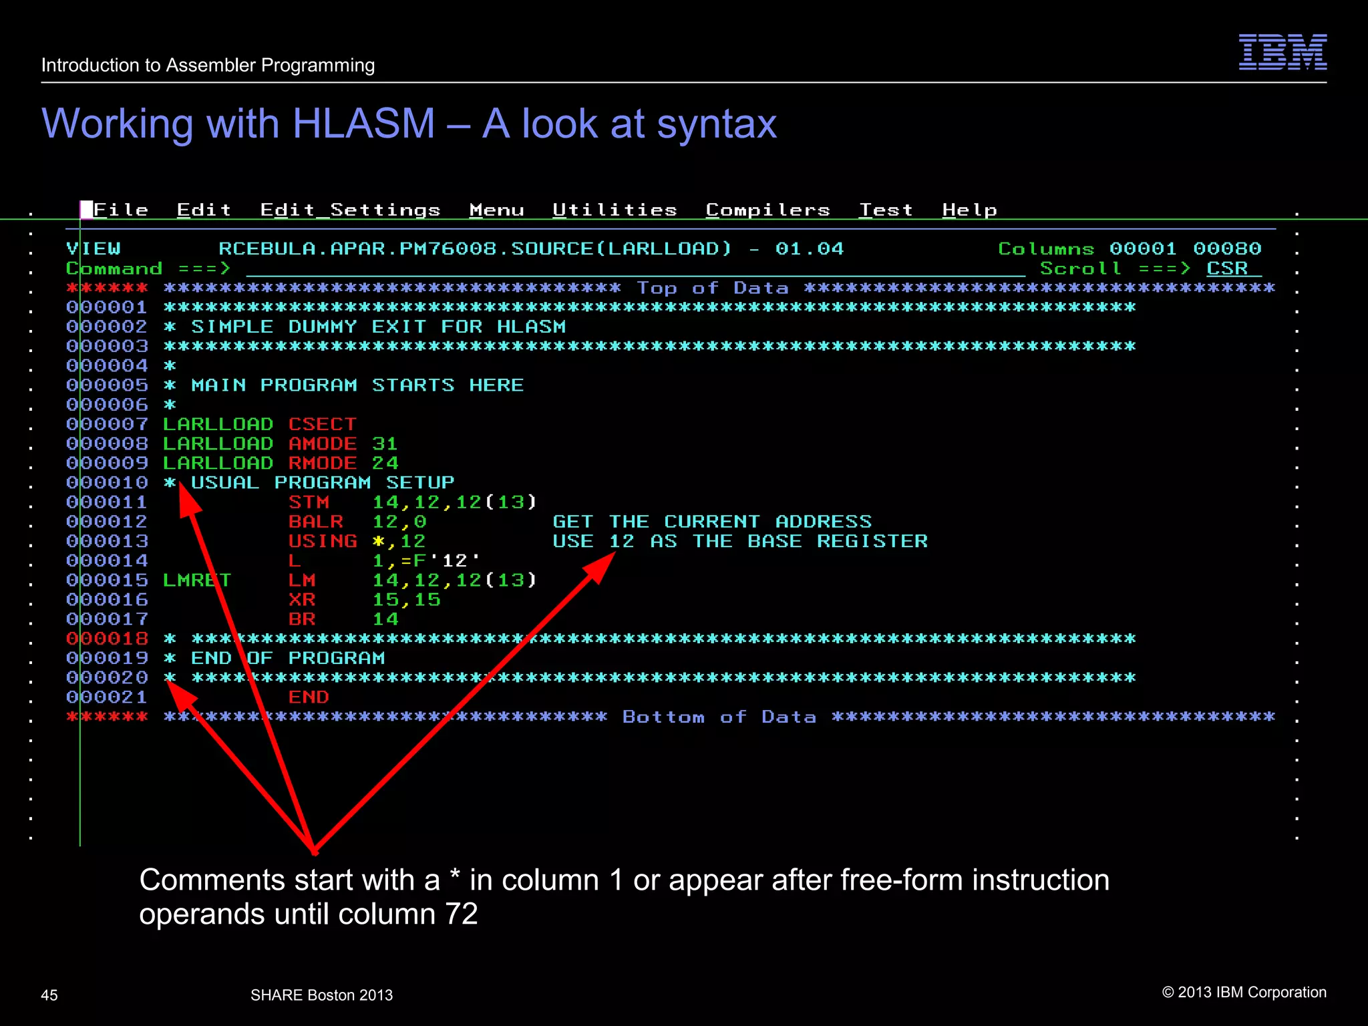The image size is (1368, 1026).
Task: Click the Command input line
Action: click(x=635, y=269)
